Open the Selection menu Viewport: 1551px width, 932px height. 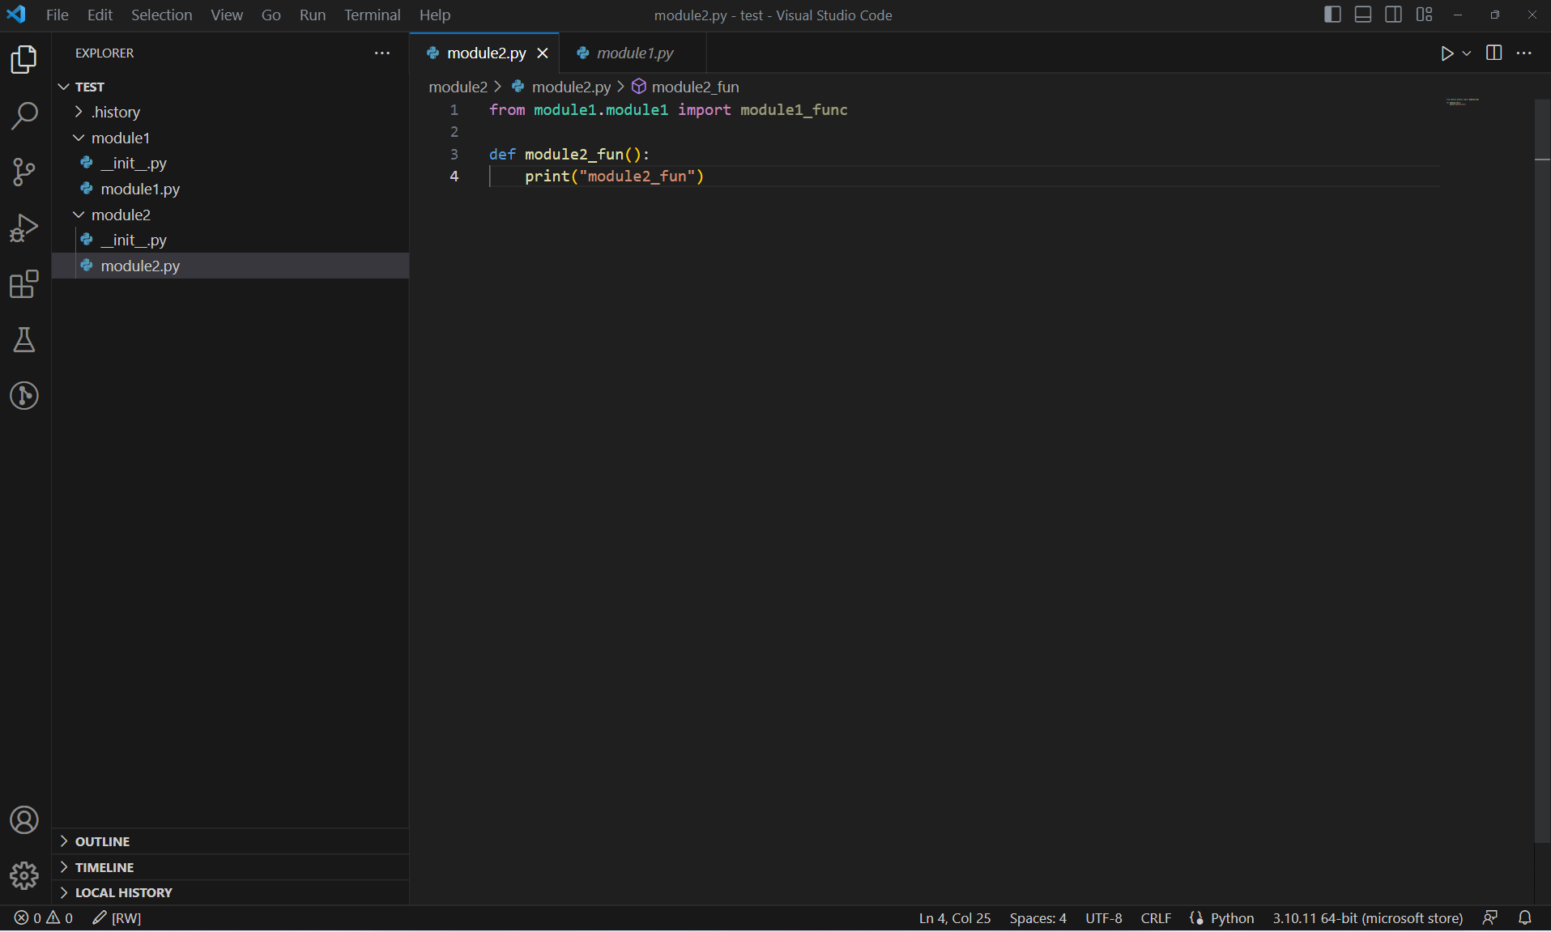[x=161, y=15]
